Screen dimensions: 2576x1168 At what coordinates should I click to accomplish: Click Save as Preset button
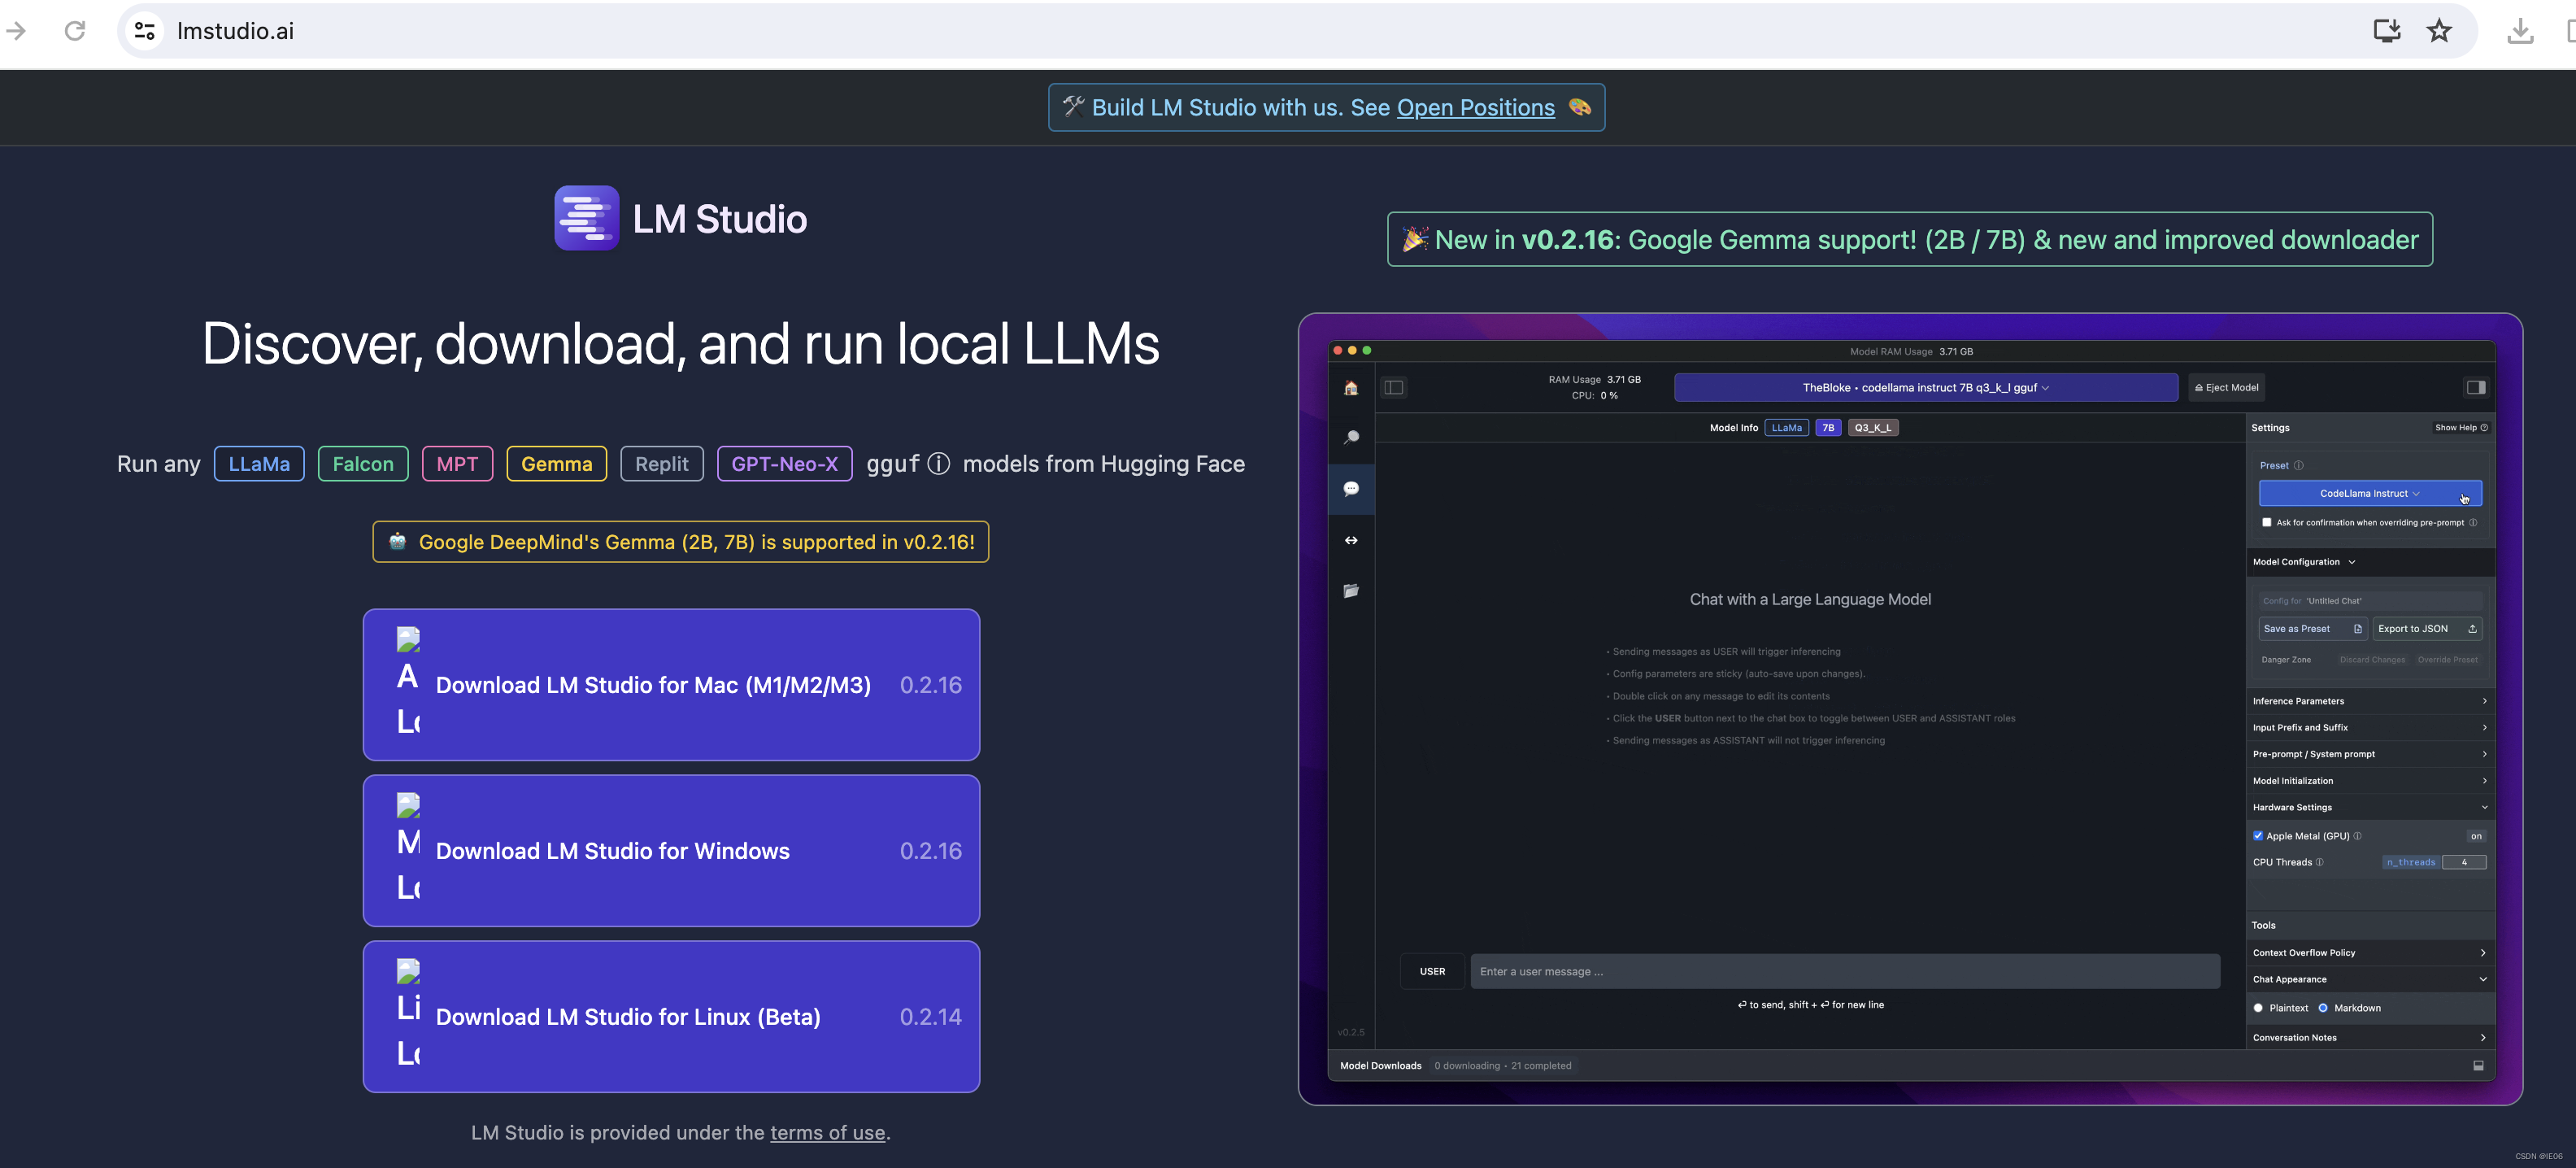(2312, 629)
